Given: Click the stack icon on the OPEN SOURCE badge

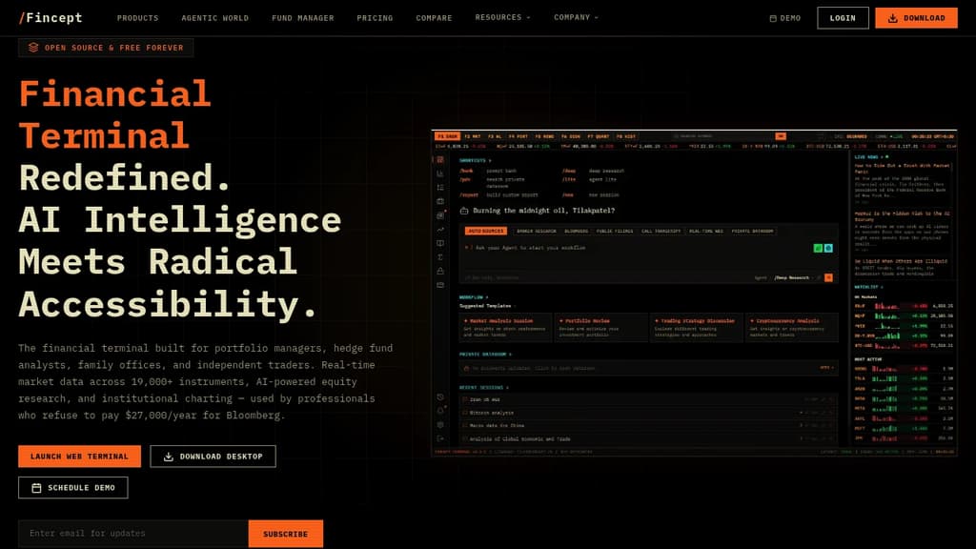Looking at the screenshot, I should click(35, 46).
